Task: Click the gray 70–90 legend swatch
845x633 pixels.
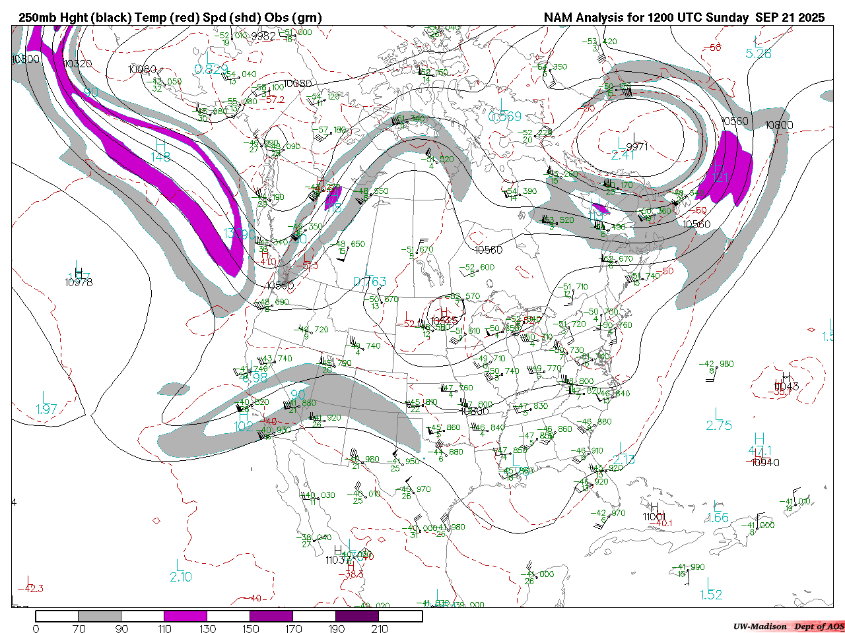Action: click(100, 616)
